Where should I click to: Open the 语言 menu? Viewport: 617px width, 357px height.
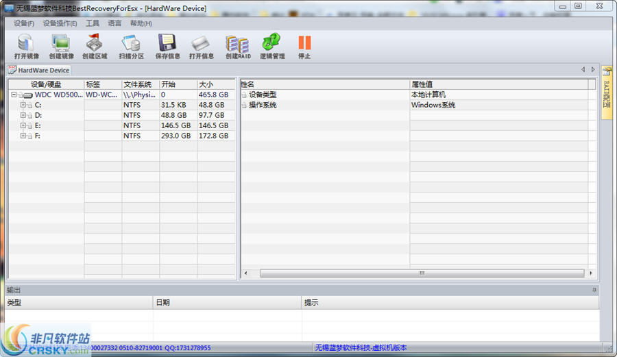point(114,23)
